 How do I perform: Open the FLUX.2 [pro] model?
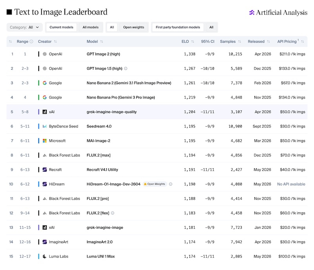pos(98,199)
